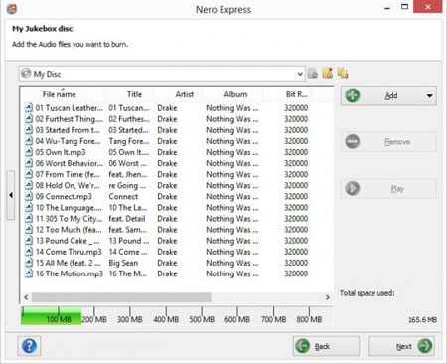Select file name 09 Connect.mp3
447x364 pixels.
64,196
